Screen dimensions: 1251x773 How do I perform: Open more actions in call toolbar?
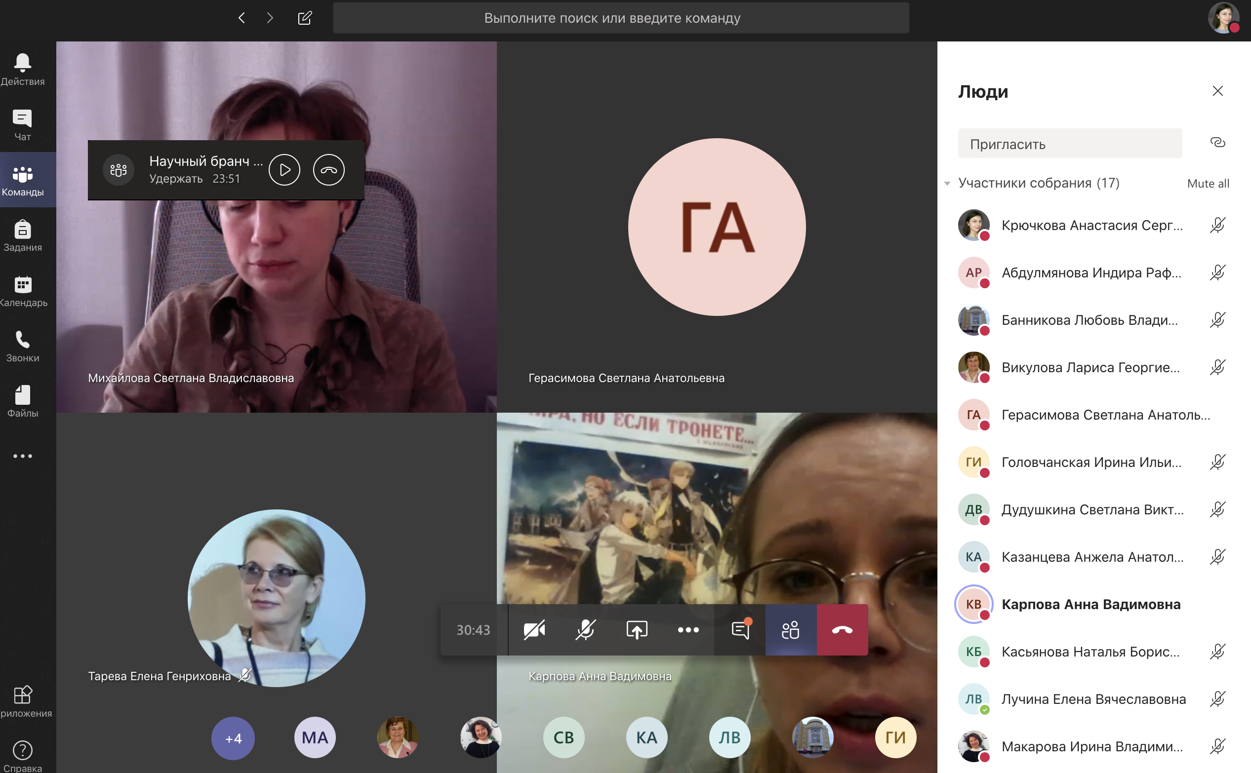[688, 630]
